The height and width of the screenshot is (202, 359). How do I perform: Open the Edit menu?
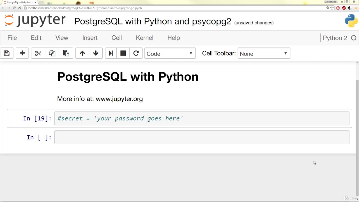36,38
